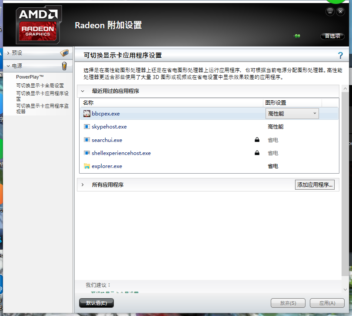Select the searchui.exe row name

pos(107,140)
